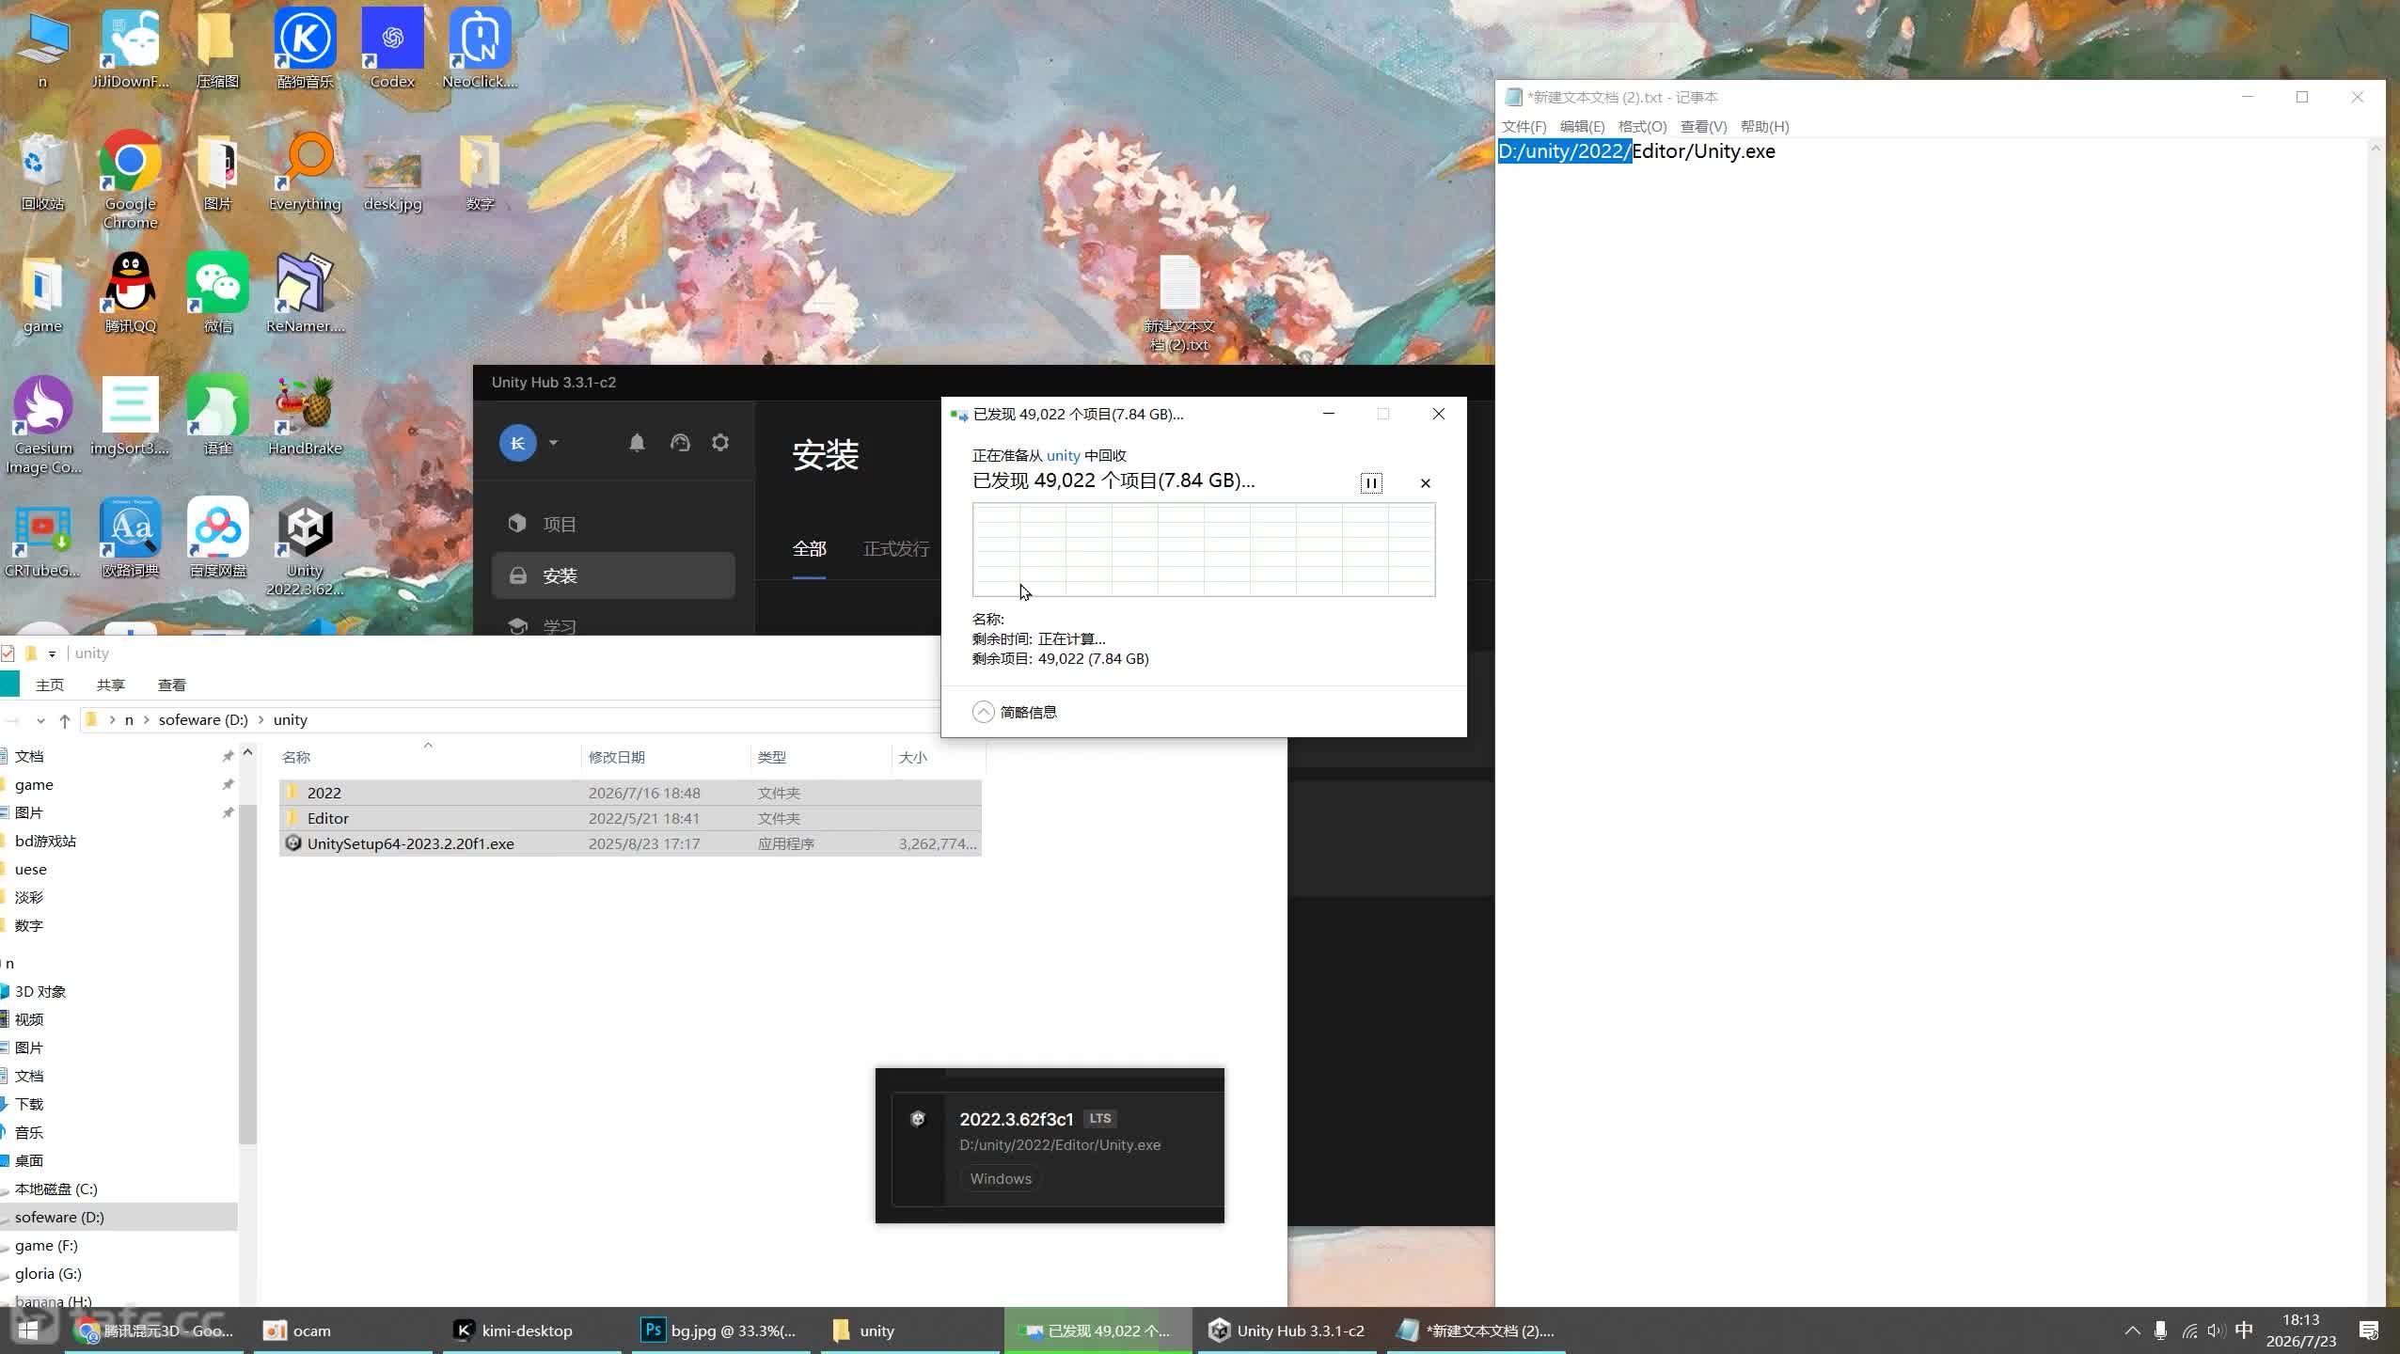Click the Notepad text area
The height and width of the screenshot is (1354, 2400).
coord(1932,722)
